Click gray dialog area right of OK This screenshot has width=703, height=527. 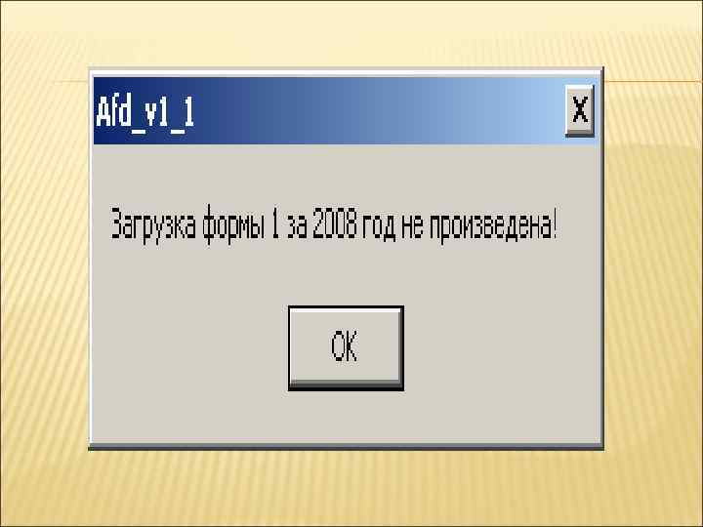tap(500, 348)
